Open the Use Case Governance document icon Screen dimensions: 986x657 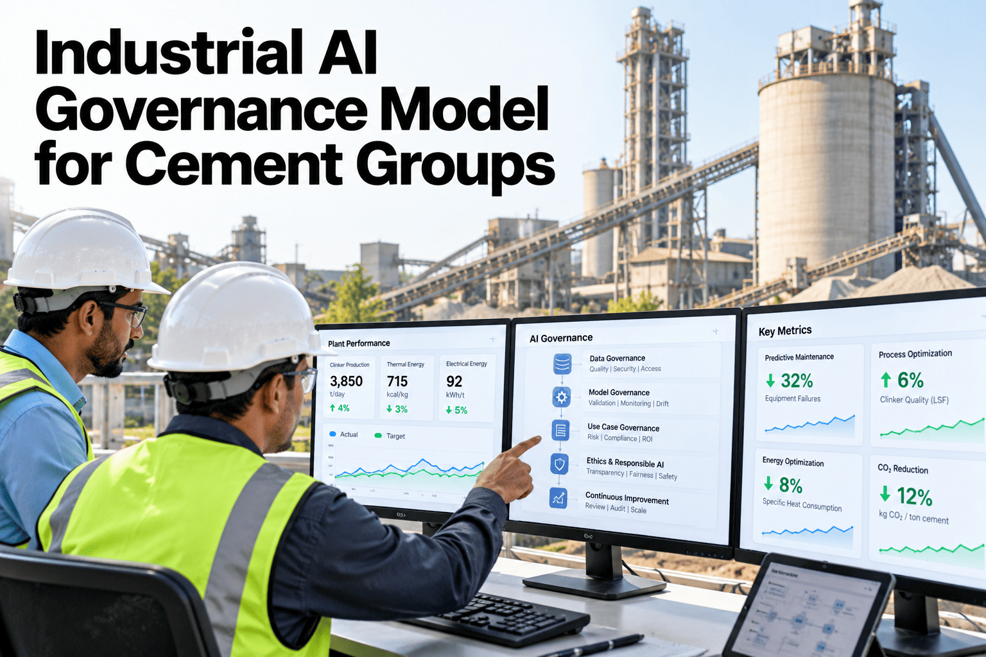560,431
